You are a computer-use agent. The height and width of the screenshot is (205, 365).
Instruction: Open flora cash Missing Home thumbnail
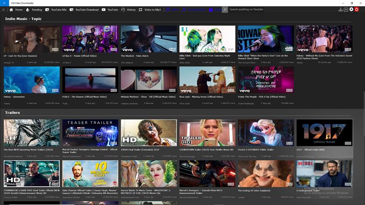click(207, 80)
